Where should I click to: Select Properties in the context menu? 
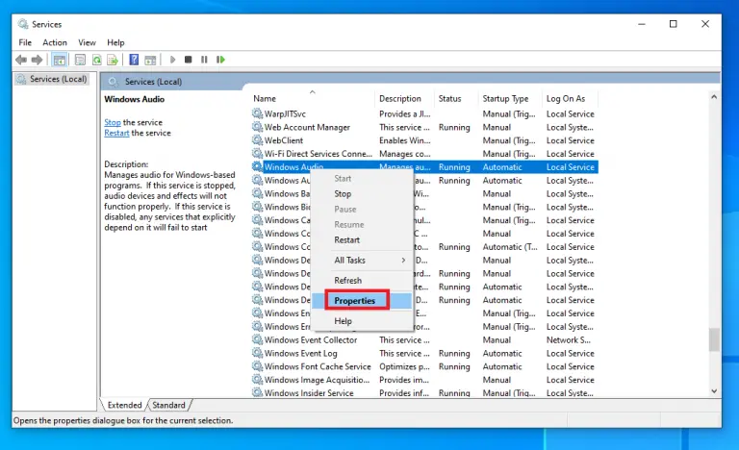(x=362, y=301)
